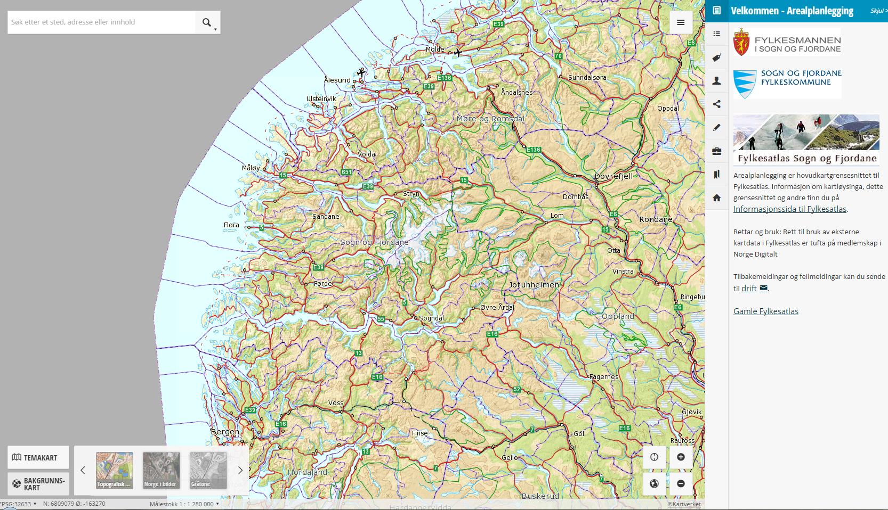Image resolution: width=888 pixels, height=510 pixels.
Task: Click the N/Ø coordinate readout in status bar
Action: [x=74, y=504]
